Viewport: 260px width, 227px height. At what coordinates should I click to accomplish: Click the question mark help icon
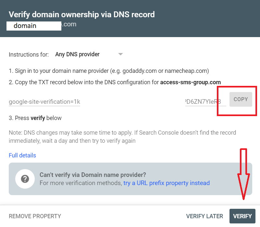[x=25, y=179]
